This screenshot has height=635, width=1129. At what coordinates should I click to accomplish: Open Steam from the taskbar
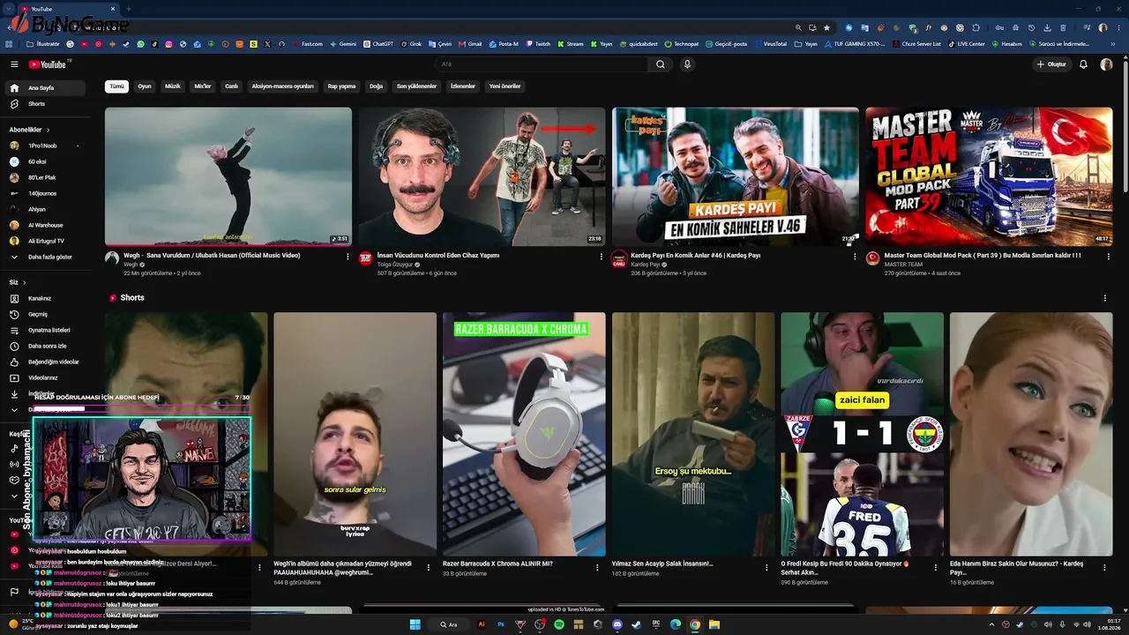637,624
